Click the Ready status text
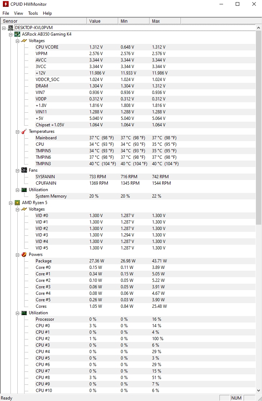Viewport: 262px width, 401px height. 6,398
